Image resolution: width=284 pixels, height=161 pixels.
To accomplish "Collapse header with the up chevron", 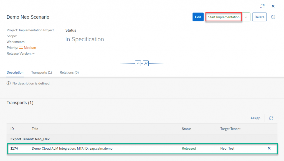I will point(138,64).
